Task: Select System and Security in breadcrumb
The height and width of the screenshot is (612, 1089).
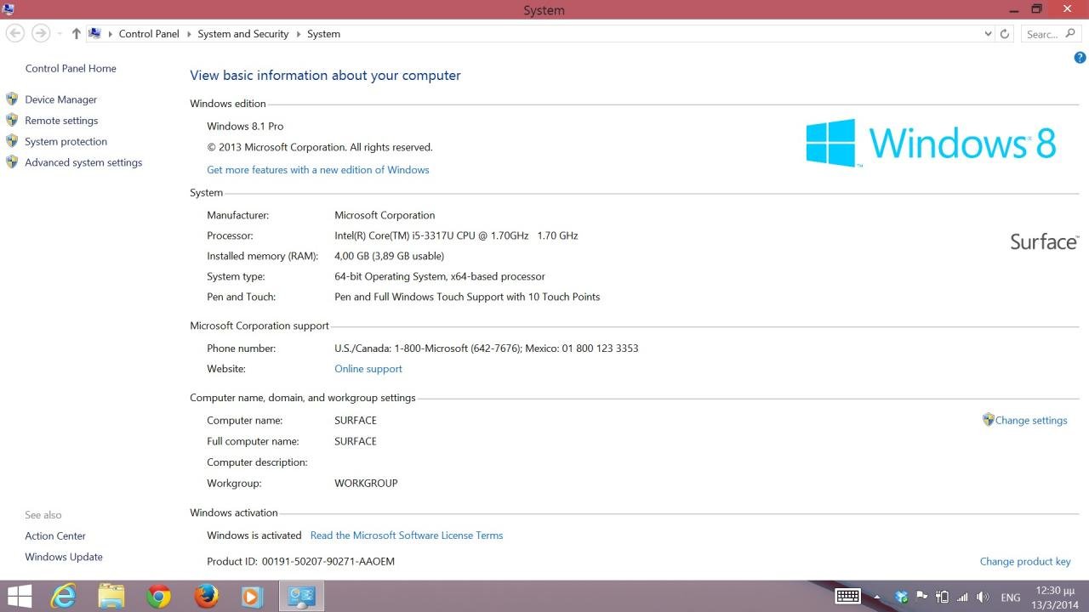Action: (x=242, y=34)
